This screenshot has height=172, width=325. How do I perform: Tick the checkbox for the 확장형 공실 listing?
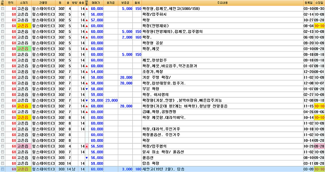tap(3, 43)
